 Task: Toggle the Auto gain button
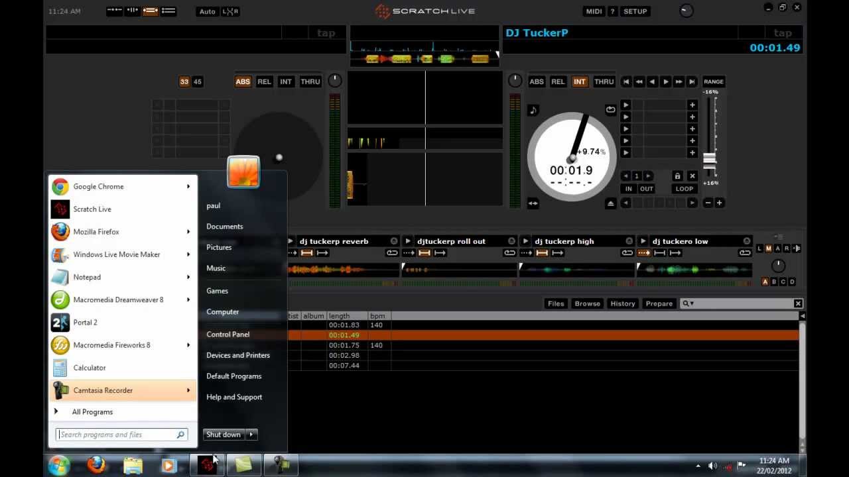pyautogui.click(x=207, y=11)
